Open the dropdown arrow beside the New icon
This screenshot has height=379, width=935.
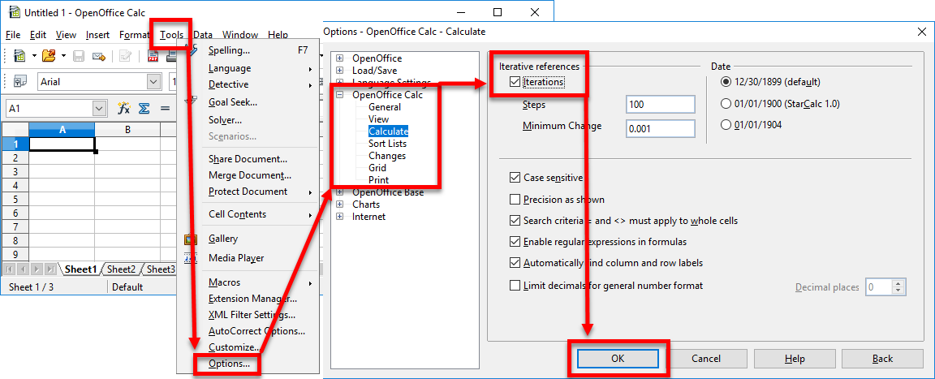(35, 57)
